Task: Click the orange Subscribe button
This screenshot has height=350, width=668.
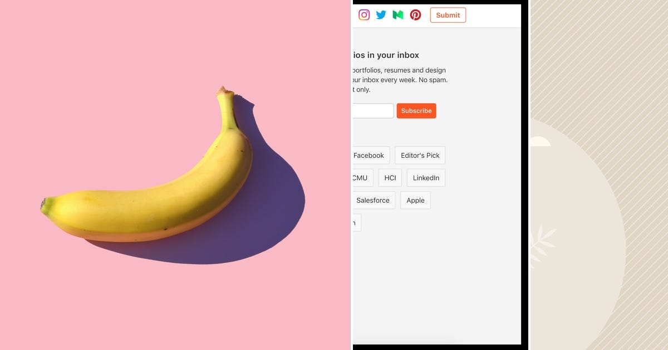Action: 416,111
